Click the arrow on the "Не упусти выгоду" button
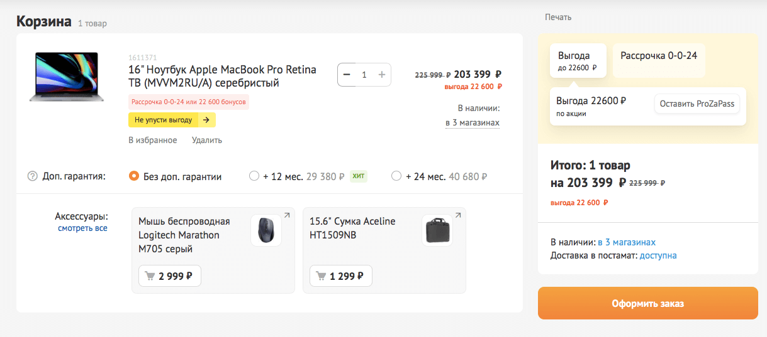Screen dimensions: 767x337 coord(206,120)
